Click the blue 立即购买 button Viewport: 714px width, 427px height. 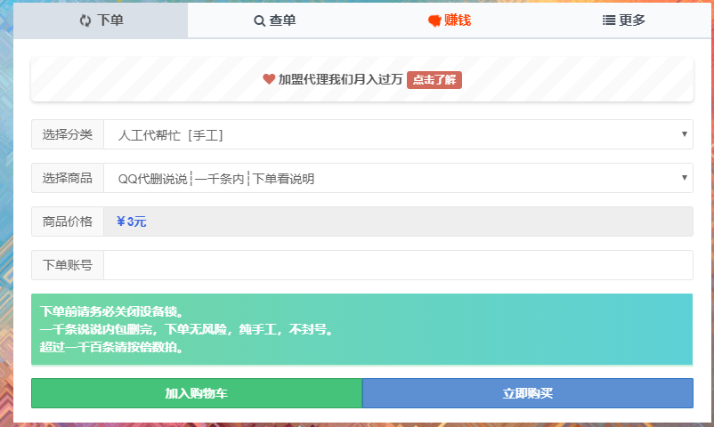pyautogui.click(x=528, y=393)
